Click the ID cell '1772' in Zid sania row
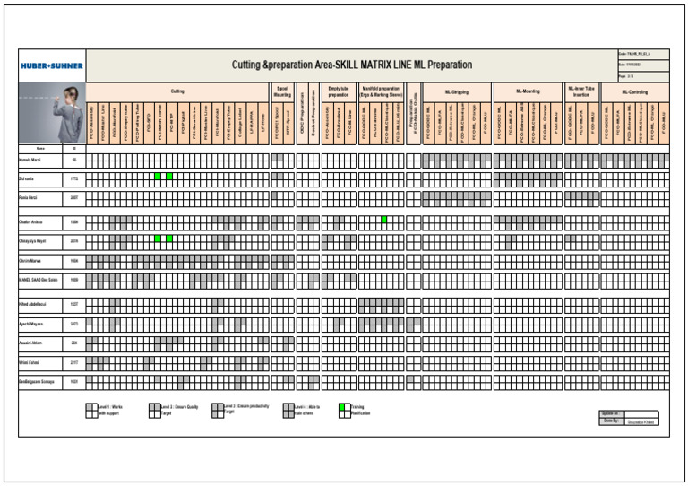688x486 pixels. coord(74,179)
